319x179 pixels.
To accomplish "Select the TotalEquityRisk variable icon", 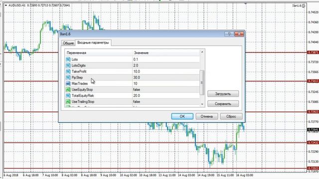I will click(x=68, y=95).
